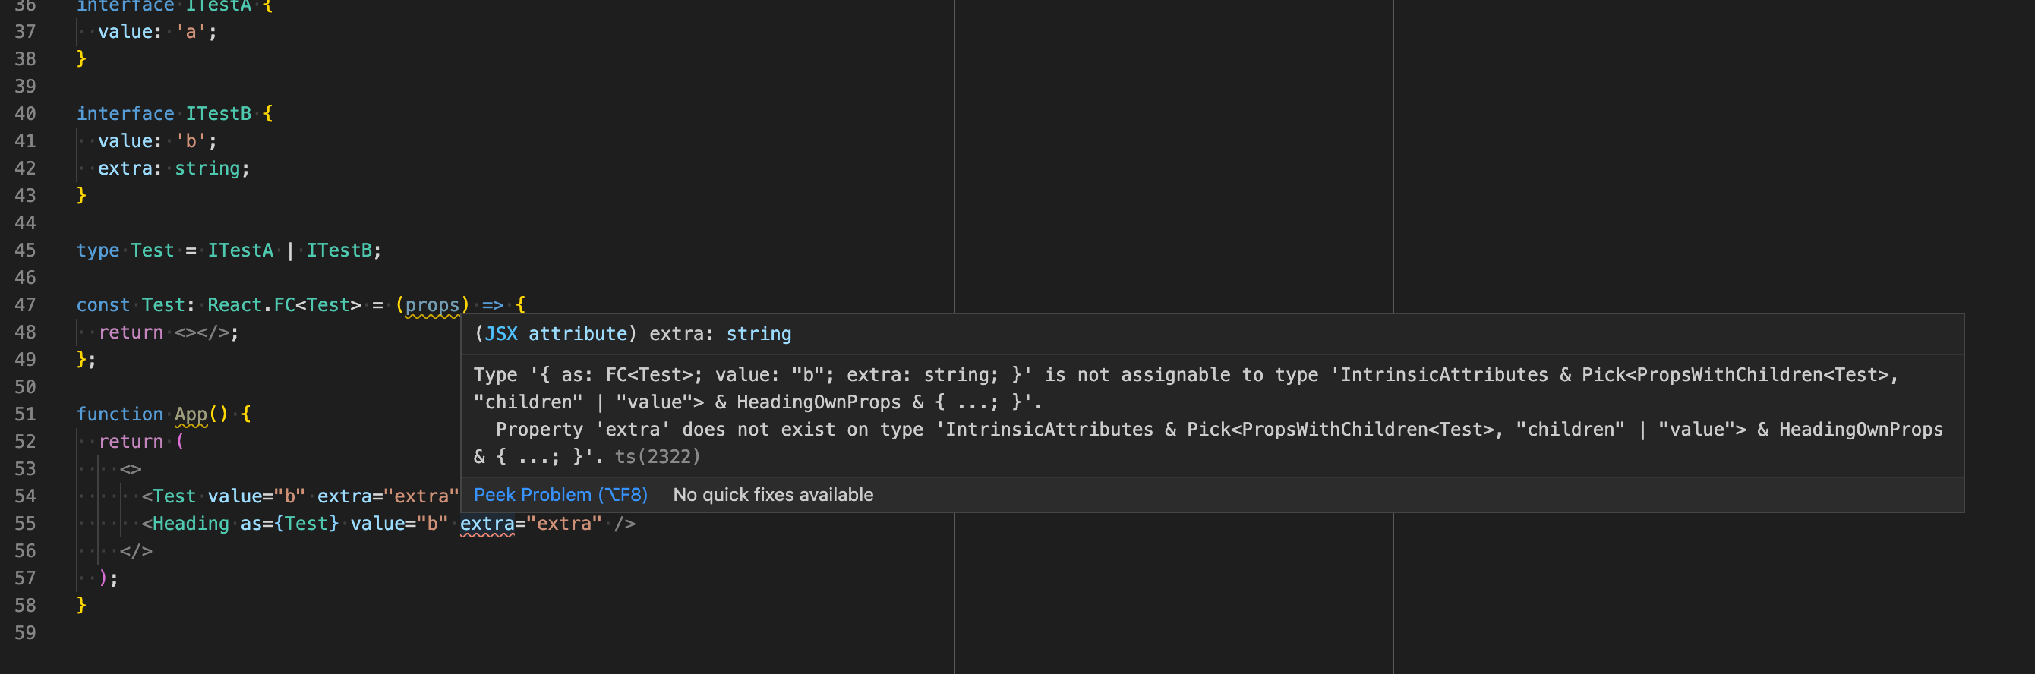2035x674 pixels.
Task: Click the underlined 'App' function name
Action: click(x=191, y=414)
